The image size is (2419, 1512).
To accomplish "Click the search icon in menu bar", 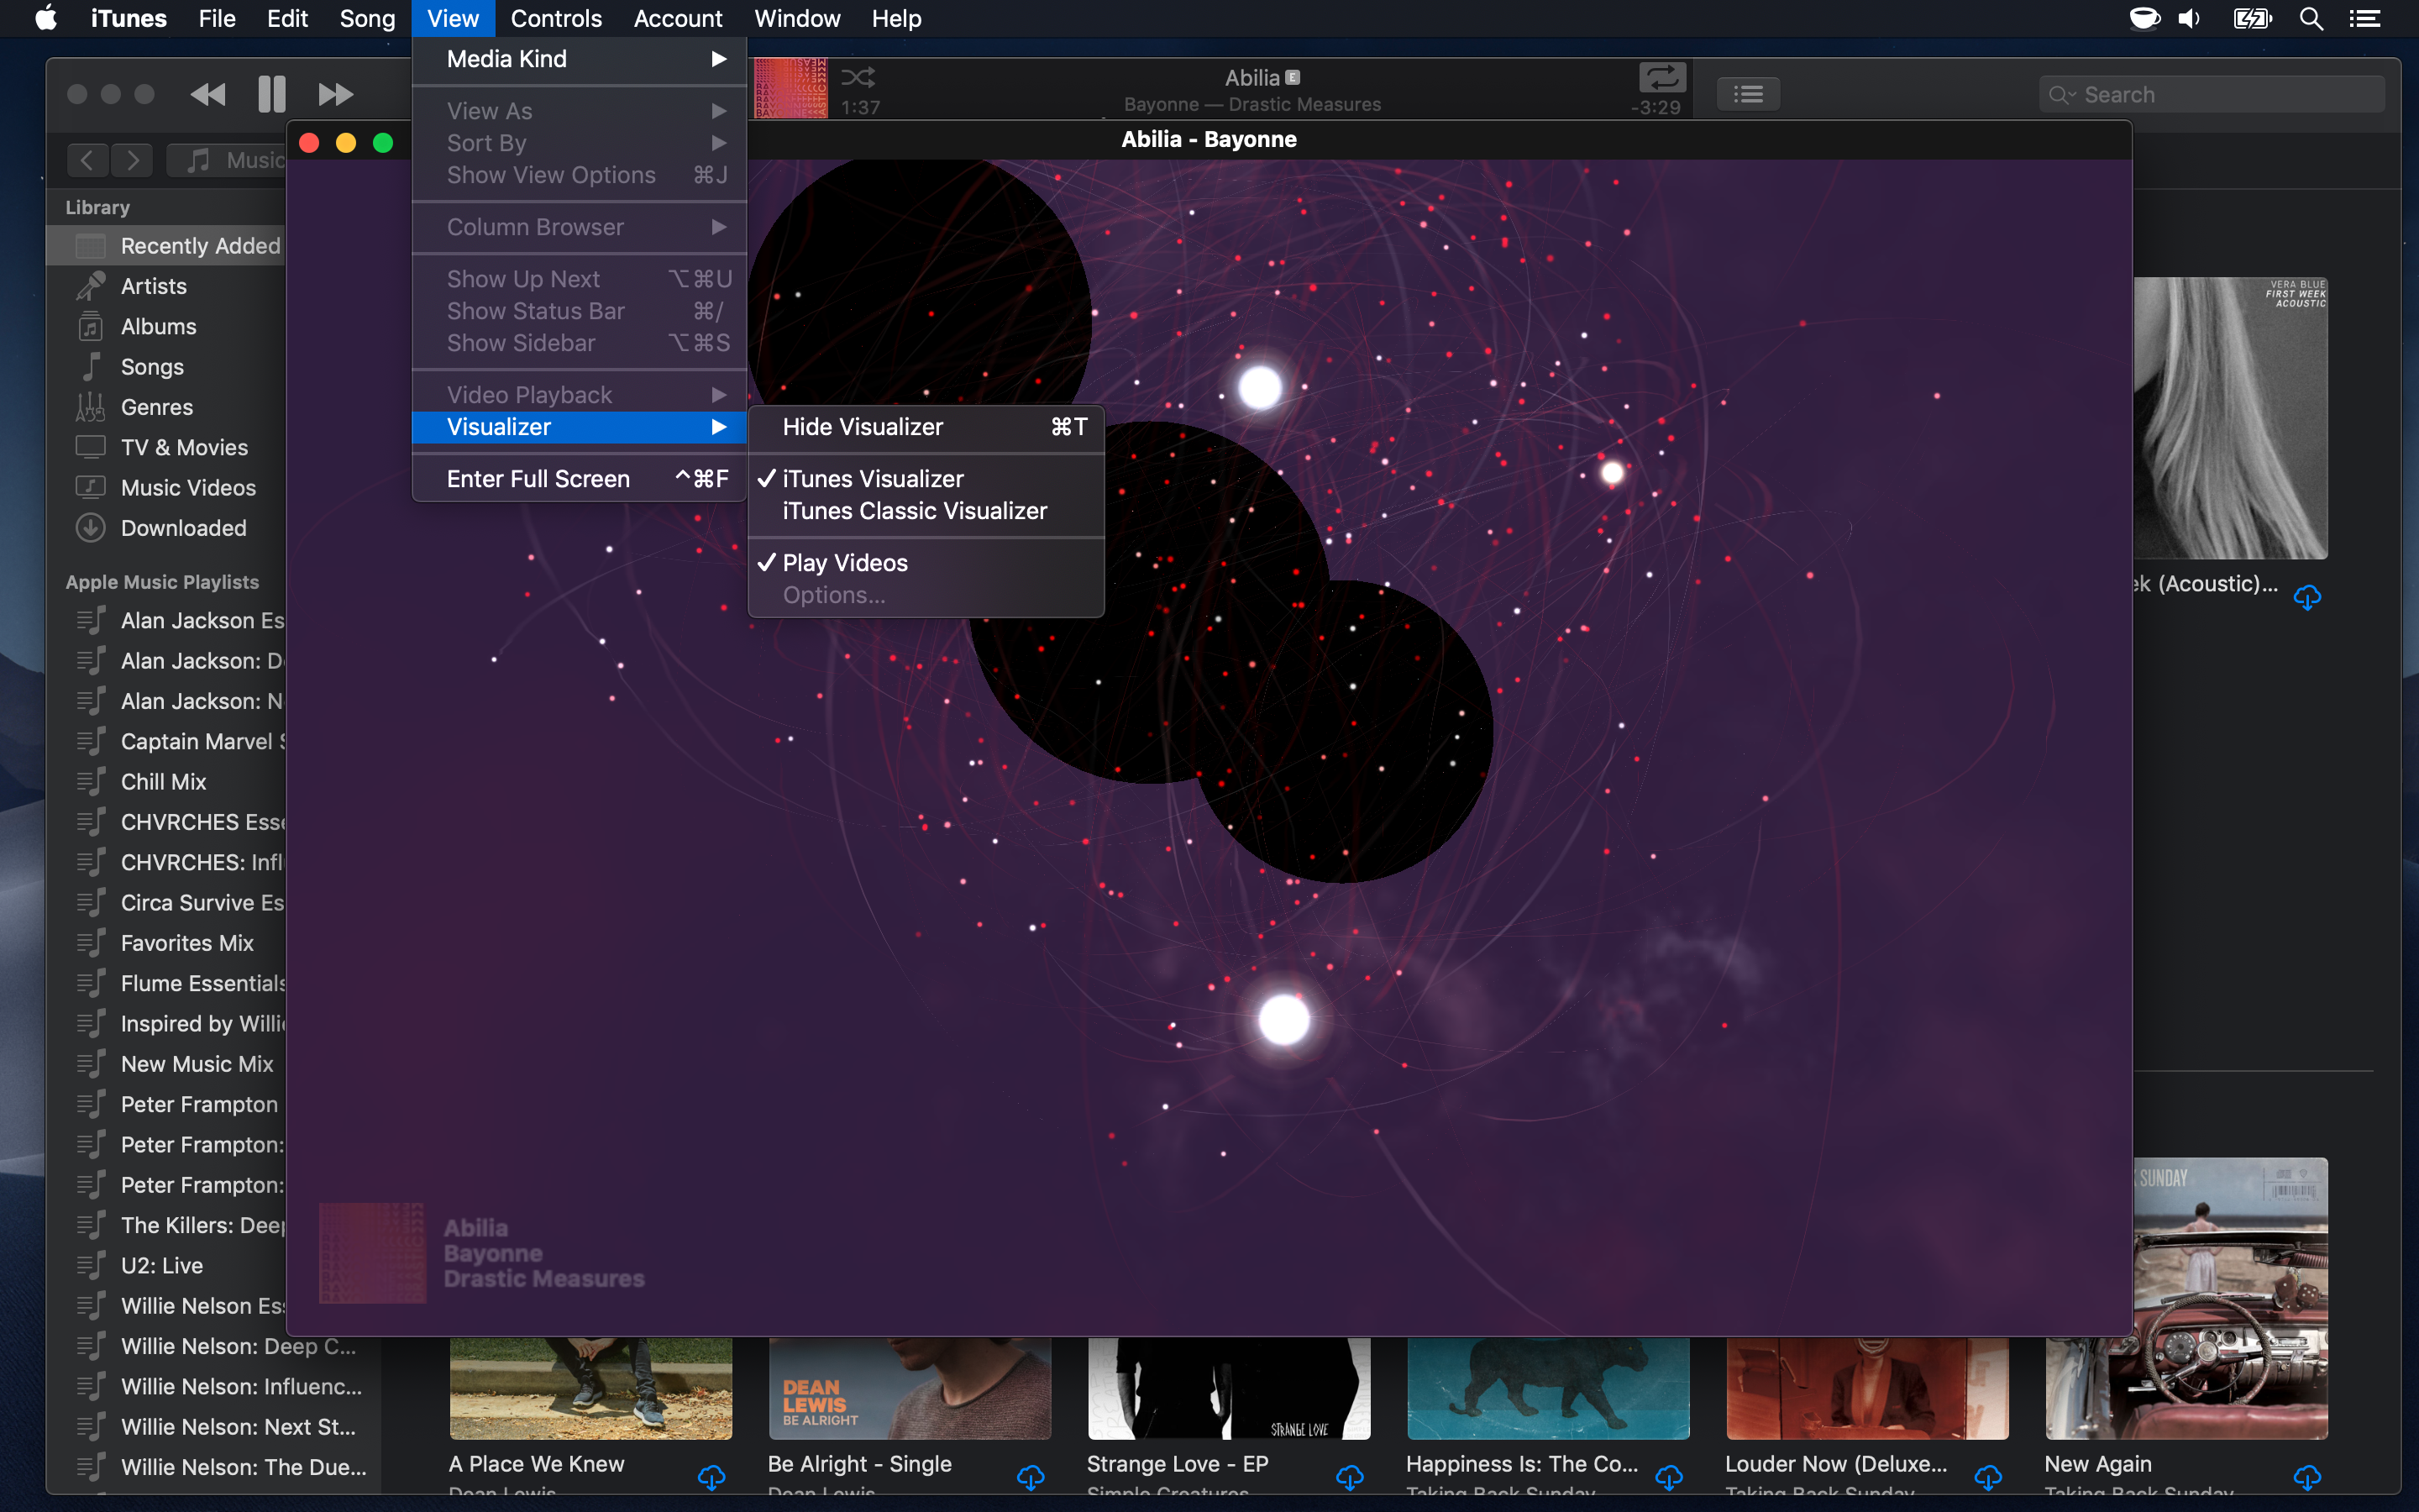I will pyautogui.click(x=2311, y=19).
